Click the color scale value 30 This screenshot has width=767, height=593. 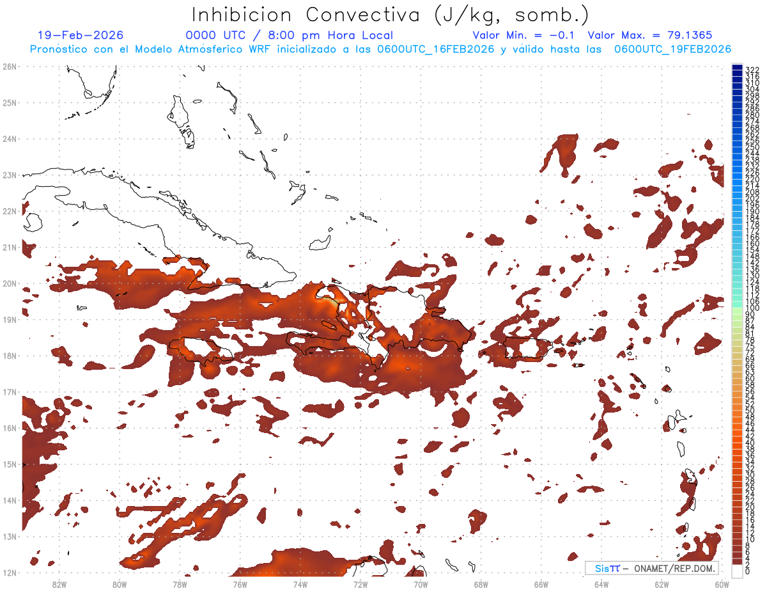click(x=750, y=475)
